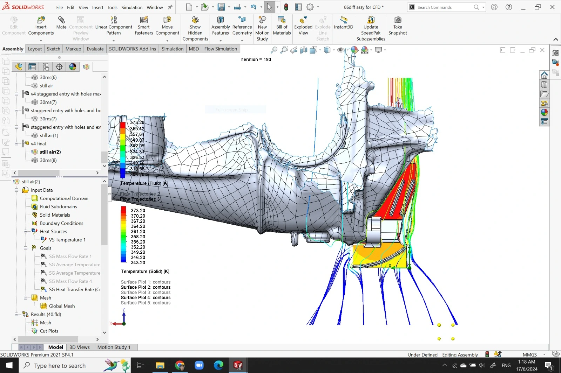Click Exploded View tool
This screenshot has height=373, width=561.
(x=303, y=26)
